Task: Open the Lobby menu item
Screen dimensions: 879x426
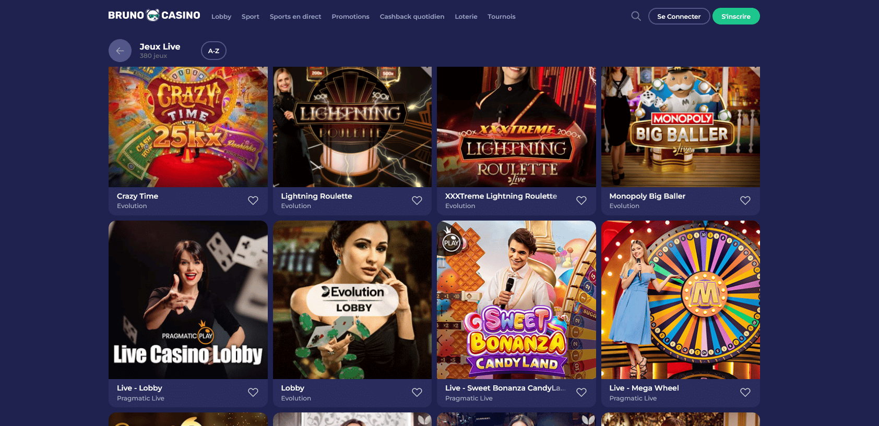Action: click(x=221, y=17)
